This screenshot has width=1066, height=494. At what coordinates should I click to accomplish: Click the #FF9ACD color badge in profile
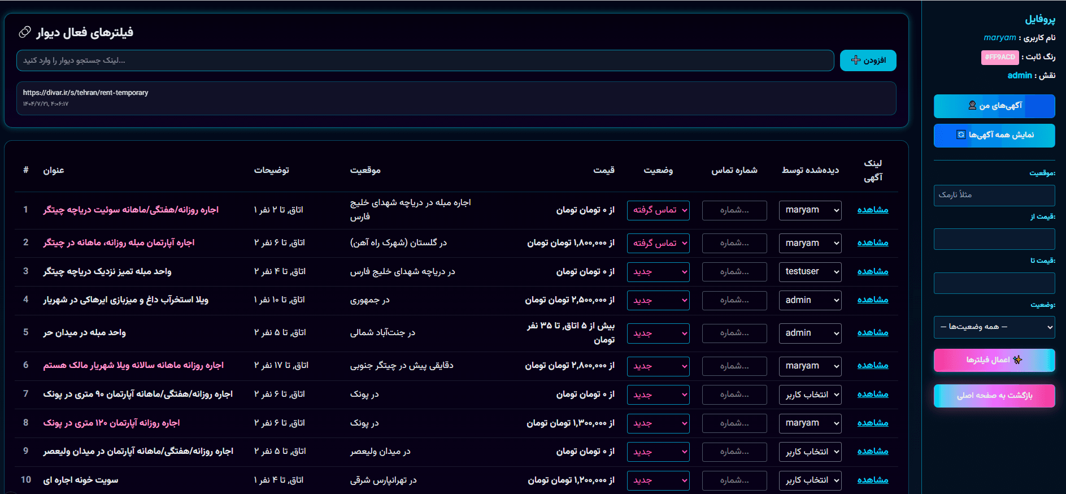click(999, 57)
